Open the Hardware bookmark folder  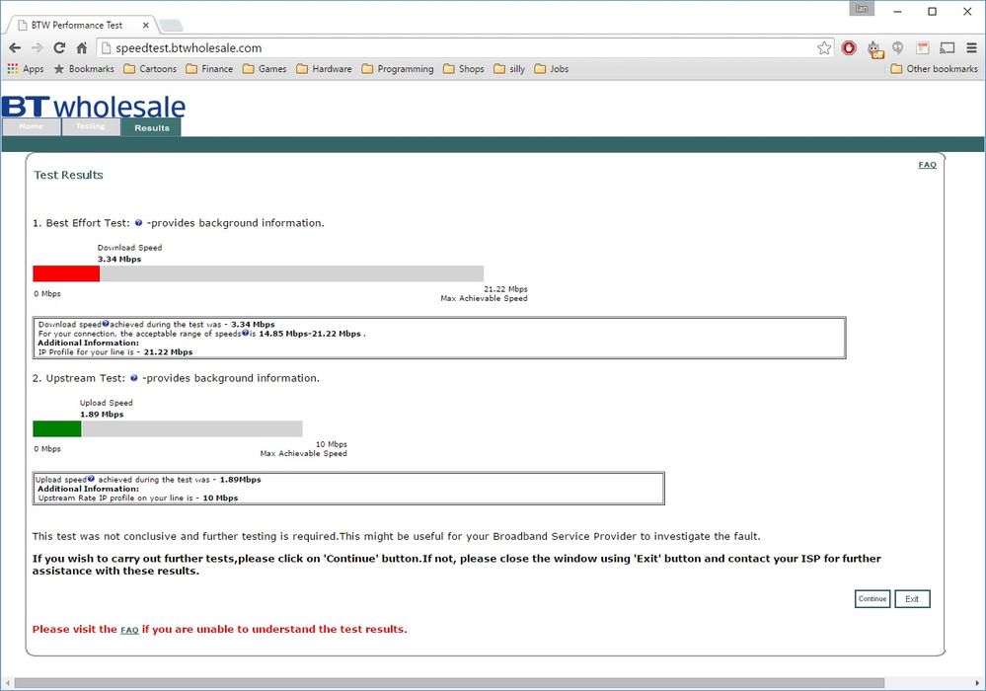click(x=324, y=68)
